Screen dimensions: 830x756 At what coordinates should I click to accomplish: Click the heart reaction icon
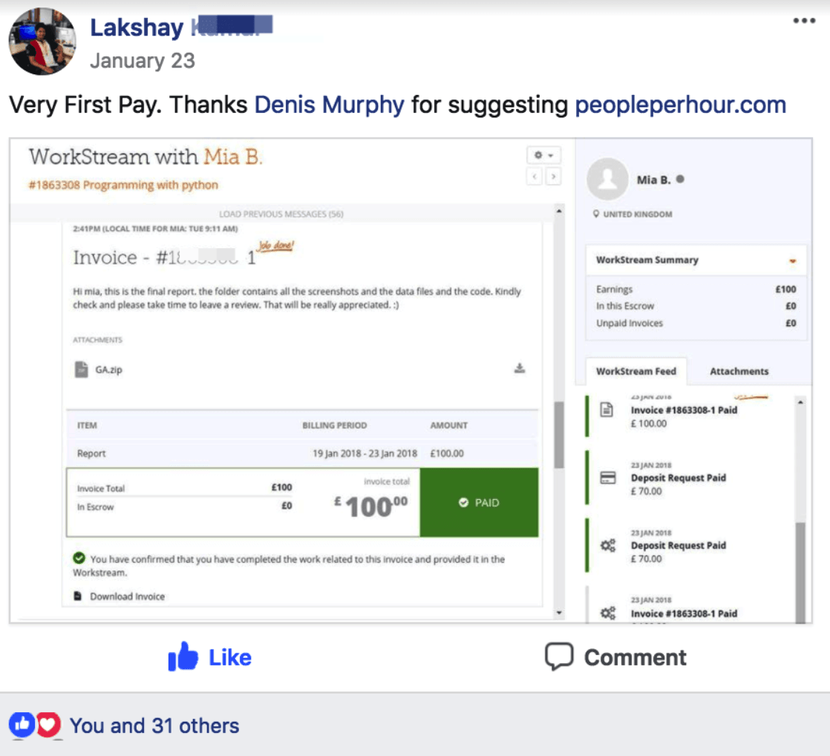pos(48,725)
